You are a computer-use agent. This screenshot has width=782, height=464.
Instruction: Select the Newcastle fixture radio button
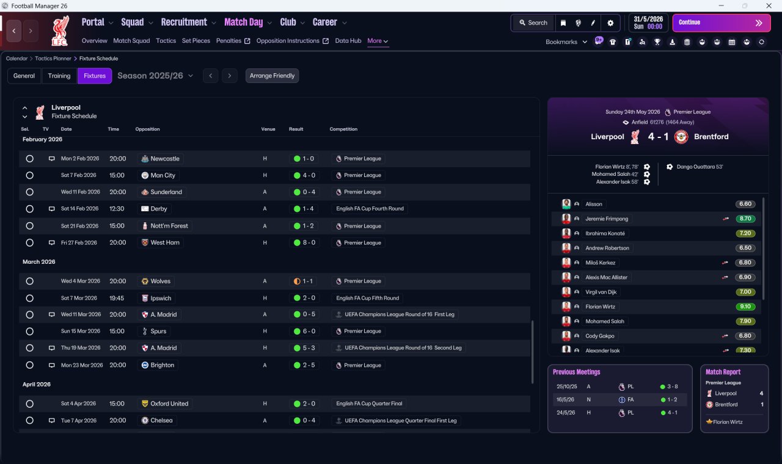[x=29, y=159]
